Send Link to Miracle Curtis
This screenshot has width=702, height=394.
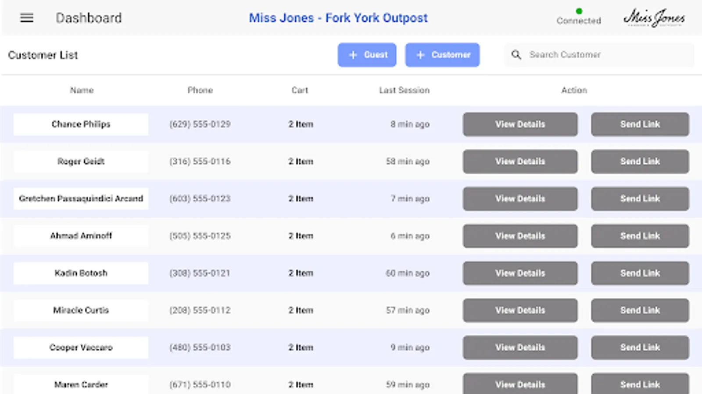click(640, 310)
